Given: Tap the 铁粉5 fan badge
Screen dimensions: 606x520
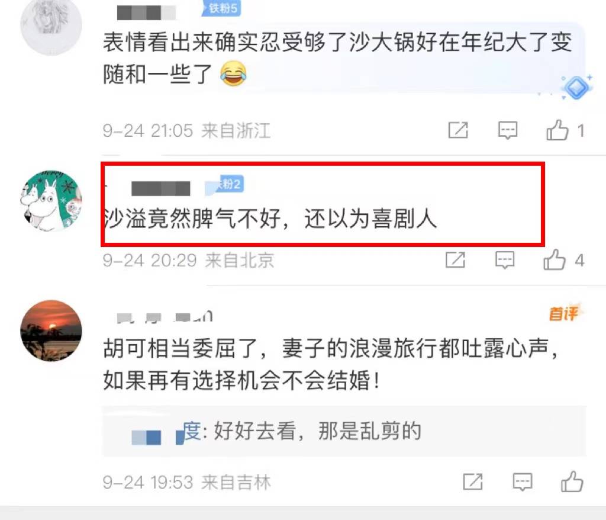Looking at the screenshot, I should pyautogui.click(x=221, y=8).
